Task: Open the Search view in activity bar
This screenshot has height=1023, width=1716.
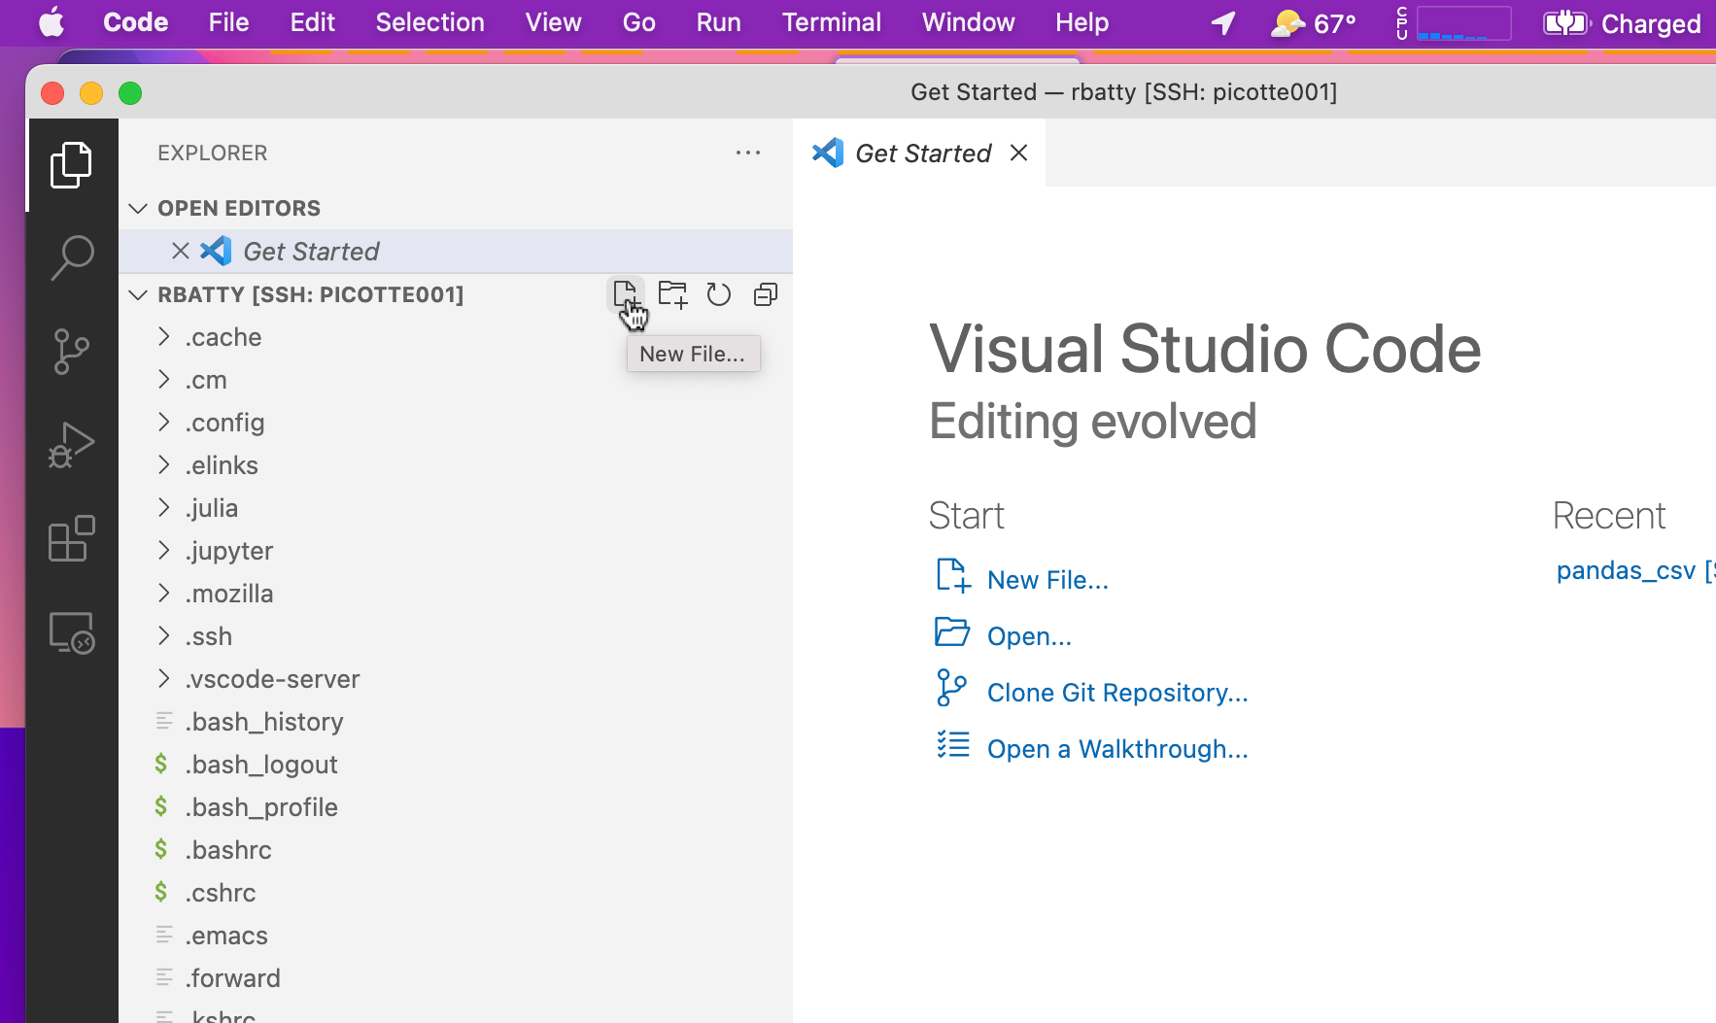Action: click(71, 257)
